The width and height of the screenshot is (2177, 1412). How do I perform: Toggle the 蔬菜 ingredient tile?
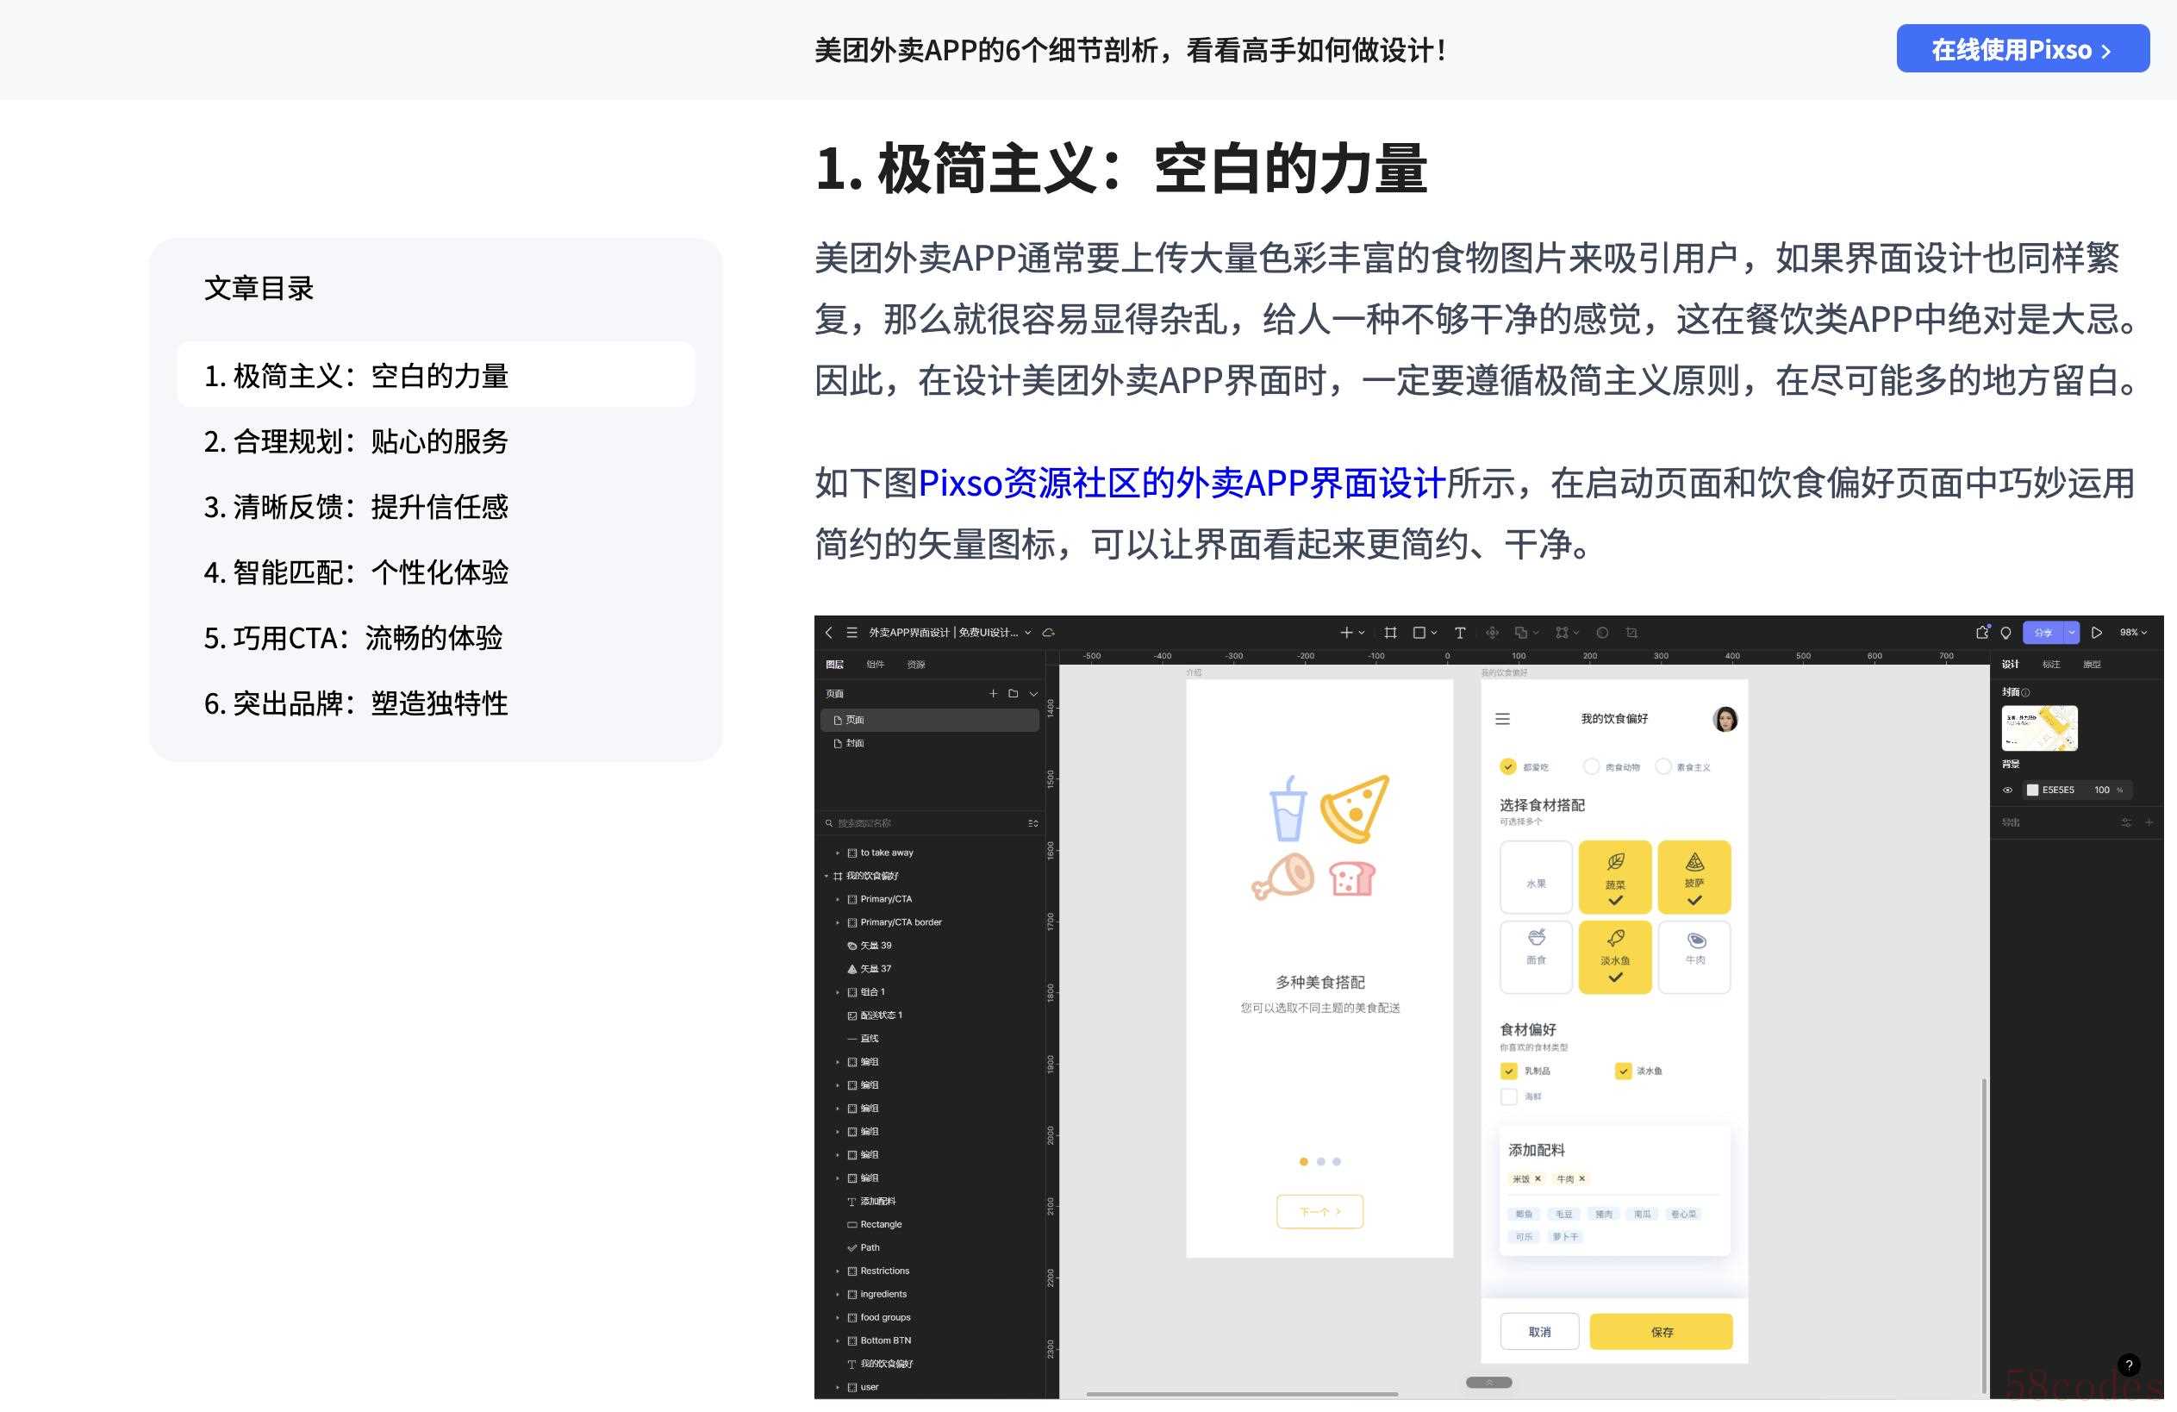[1615, 877]
